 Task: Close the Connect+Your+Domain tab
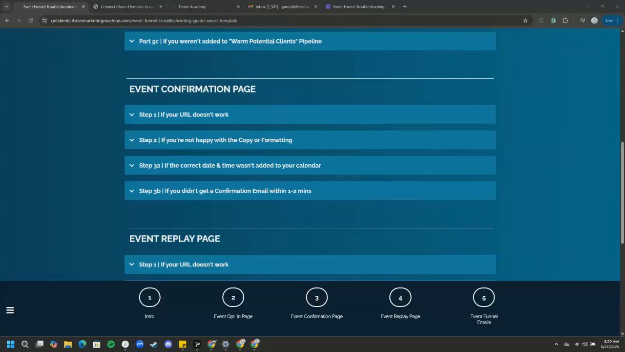click(x=161, y=7)
